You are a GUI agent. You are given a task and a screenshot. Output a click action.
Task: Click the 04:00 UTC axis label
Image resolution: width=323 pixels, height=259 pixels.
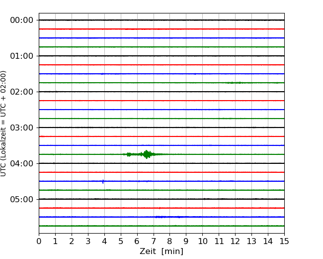point(21,163)
